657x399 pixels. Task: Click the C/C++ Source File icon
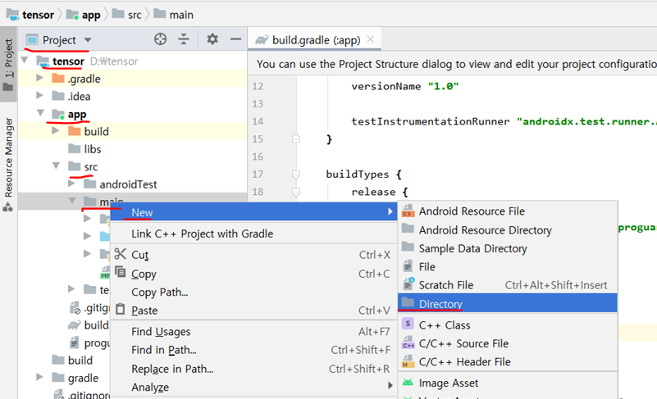pos(408,342)
